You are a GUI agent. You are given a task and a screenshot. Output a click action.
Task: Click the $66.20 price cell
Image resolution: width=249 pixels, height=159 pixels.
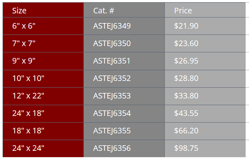pyautogui.click(x=186, y=131)
